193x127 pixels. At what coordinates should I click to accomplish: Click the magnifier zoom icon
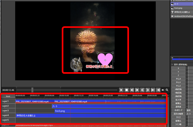pos(167,90)
